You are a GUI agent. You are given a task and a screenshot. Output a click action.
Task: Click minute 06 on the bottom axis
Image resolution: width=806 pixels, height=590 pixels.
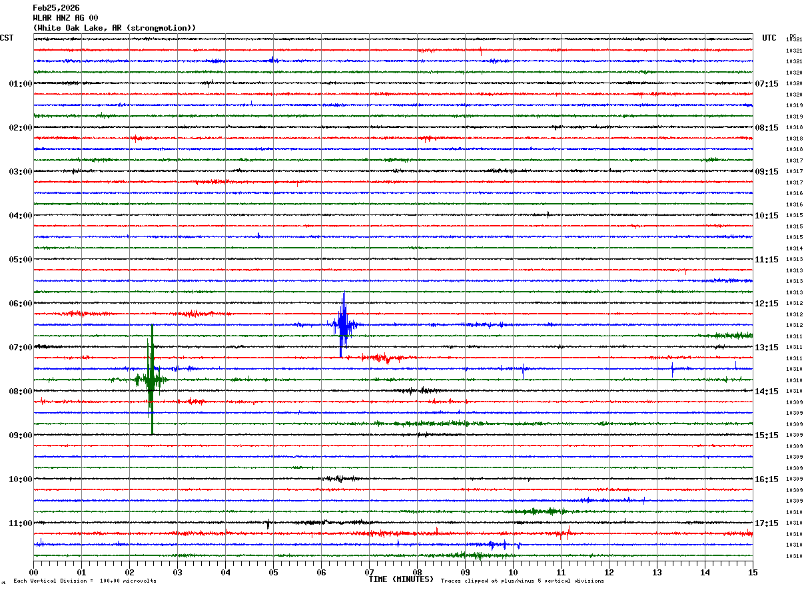321,572
